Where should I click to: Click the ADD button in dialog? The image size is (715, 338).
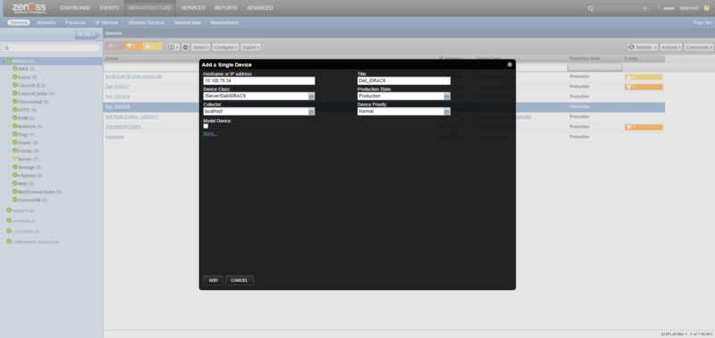[x=213, y=280]
